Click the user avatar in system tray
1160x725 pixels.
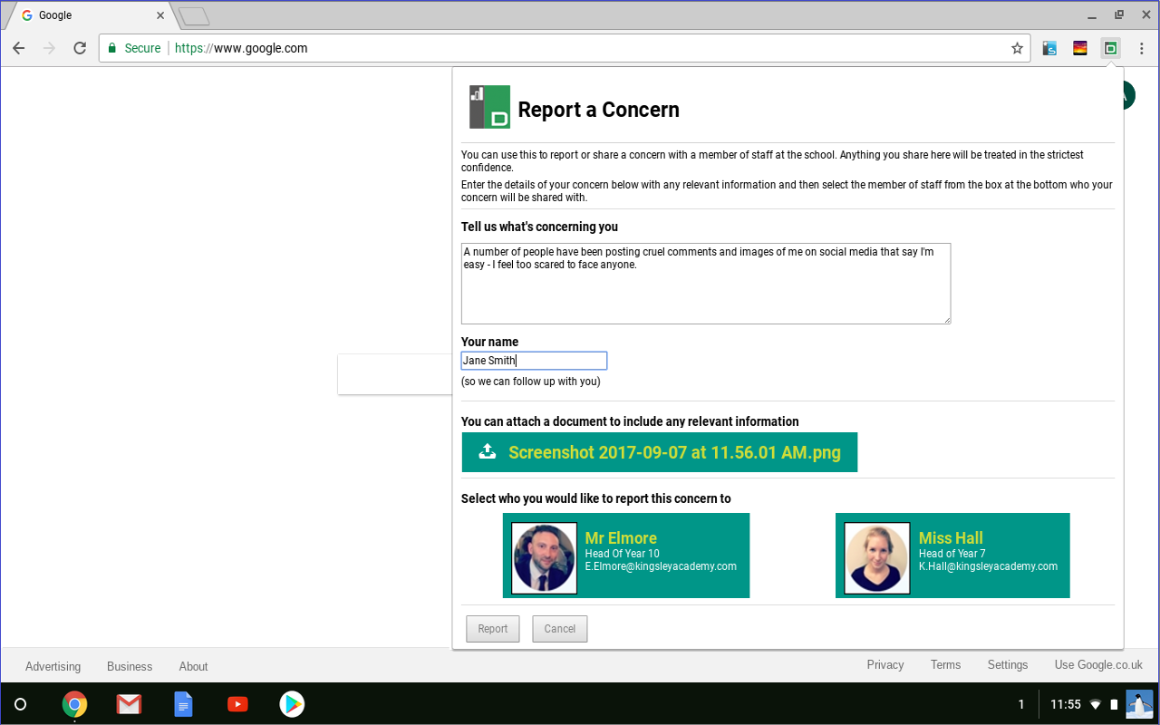point(1139,704)
